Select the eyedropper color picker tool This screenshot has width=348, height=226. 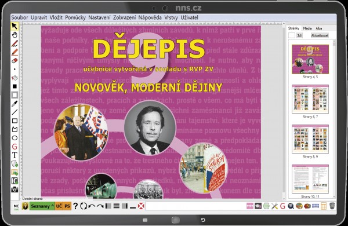[14, 104]
